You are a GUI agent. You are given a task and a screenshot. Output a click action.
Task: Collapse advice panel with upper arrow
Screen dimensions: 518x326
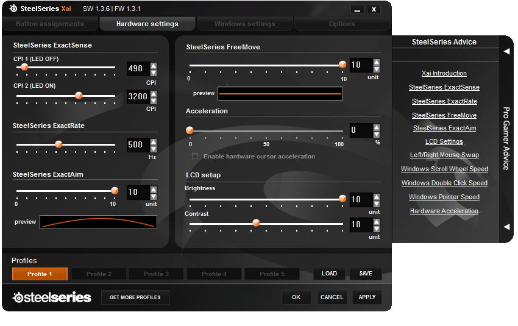click(506, 51)
